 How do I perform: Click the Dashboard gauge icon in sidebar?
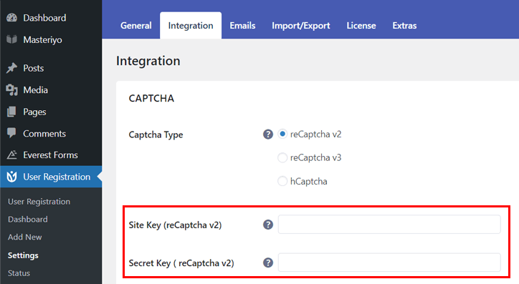(x=12, y=18)
